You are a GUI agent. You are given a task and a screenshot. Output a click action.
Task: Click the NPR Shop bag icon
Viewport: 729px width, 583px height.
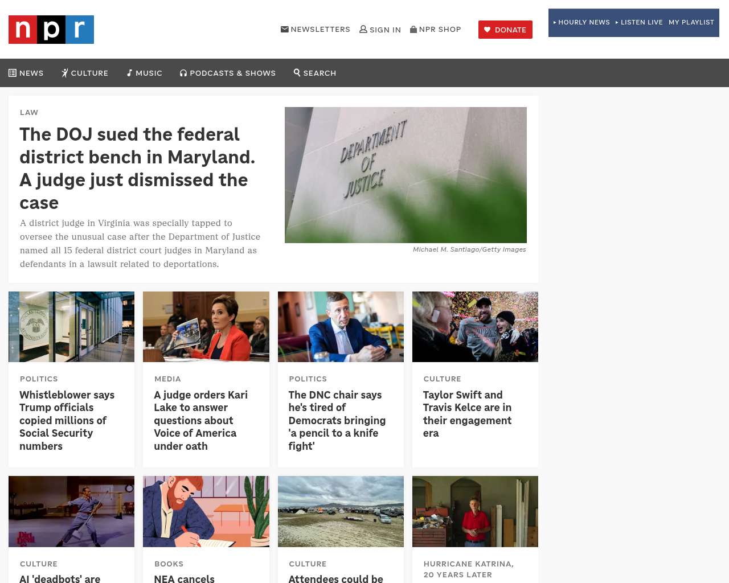(x=413, y=29)
